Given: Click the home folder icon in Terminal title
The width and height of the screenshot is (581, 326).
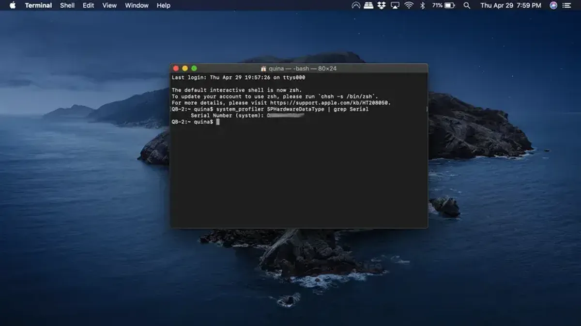Looking at the screenshot, I should point(263,69).
